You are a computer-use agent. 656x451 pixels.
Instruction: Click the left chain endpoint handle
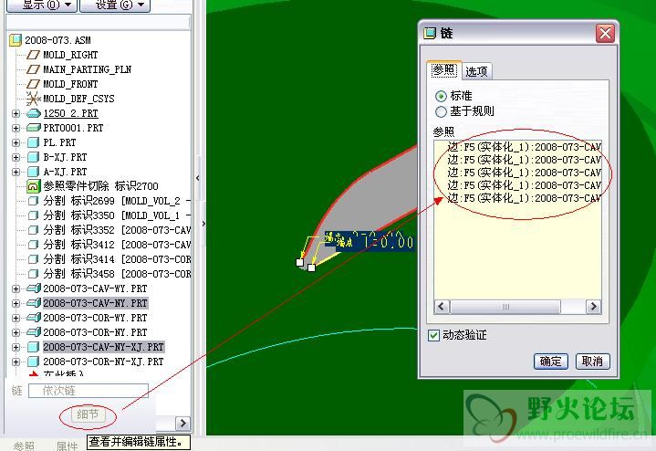coord(299,263)
